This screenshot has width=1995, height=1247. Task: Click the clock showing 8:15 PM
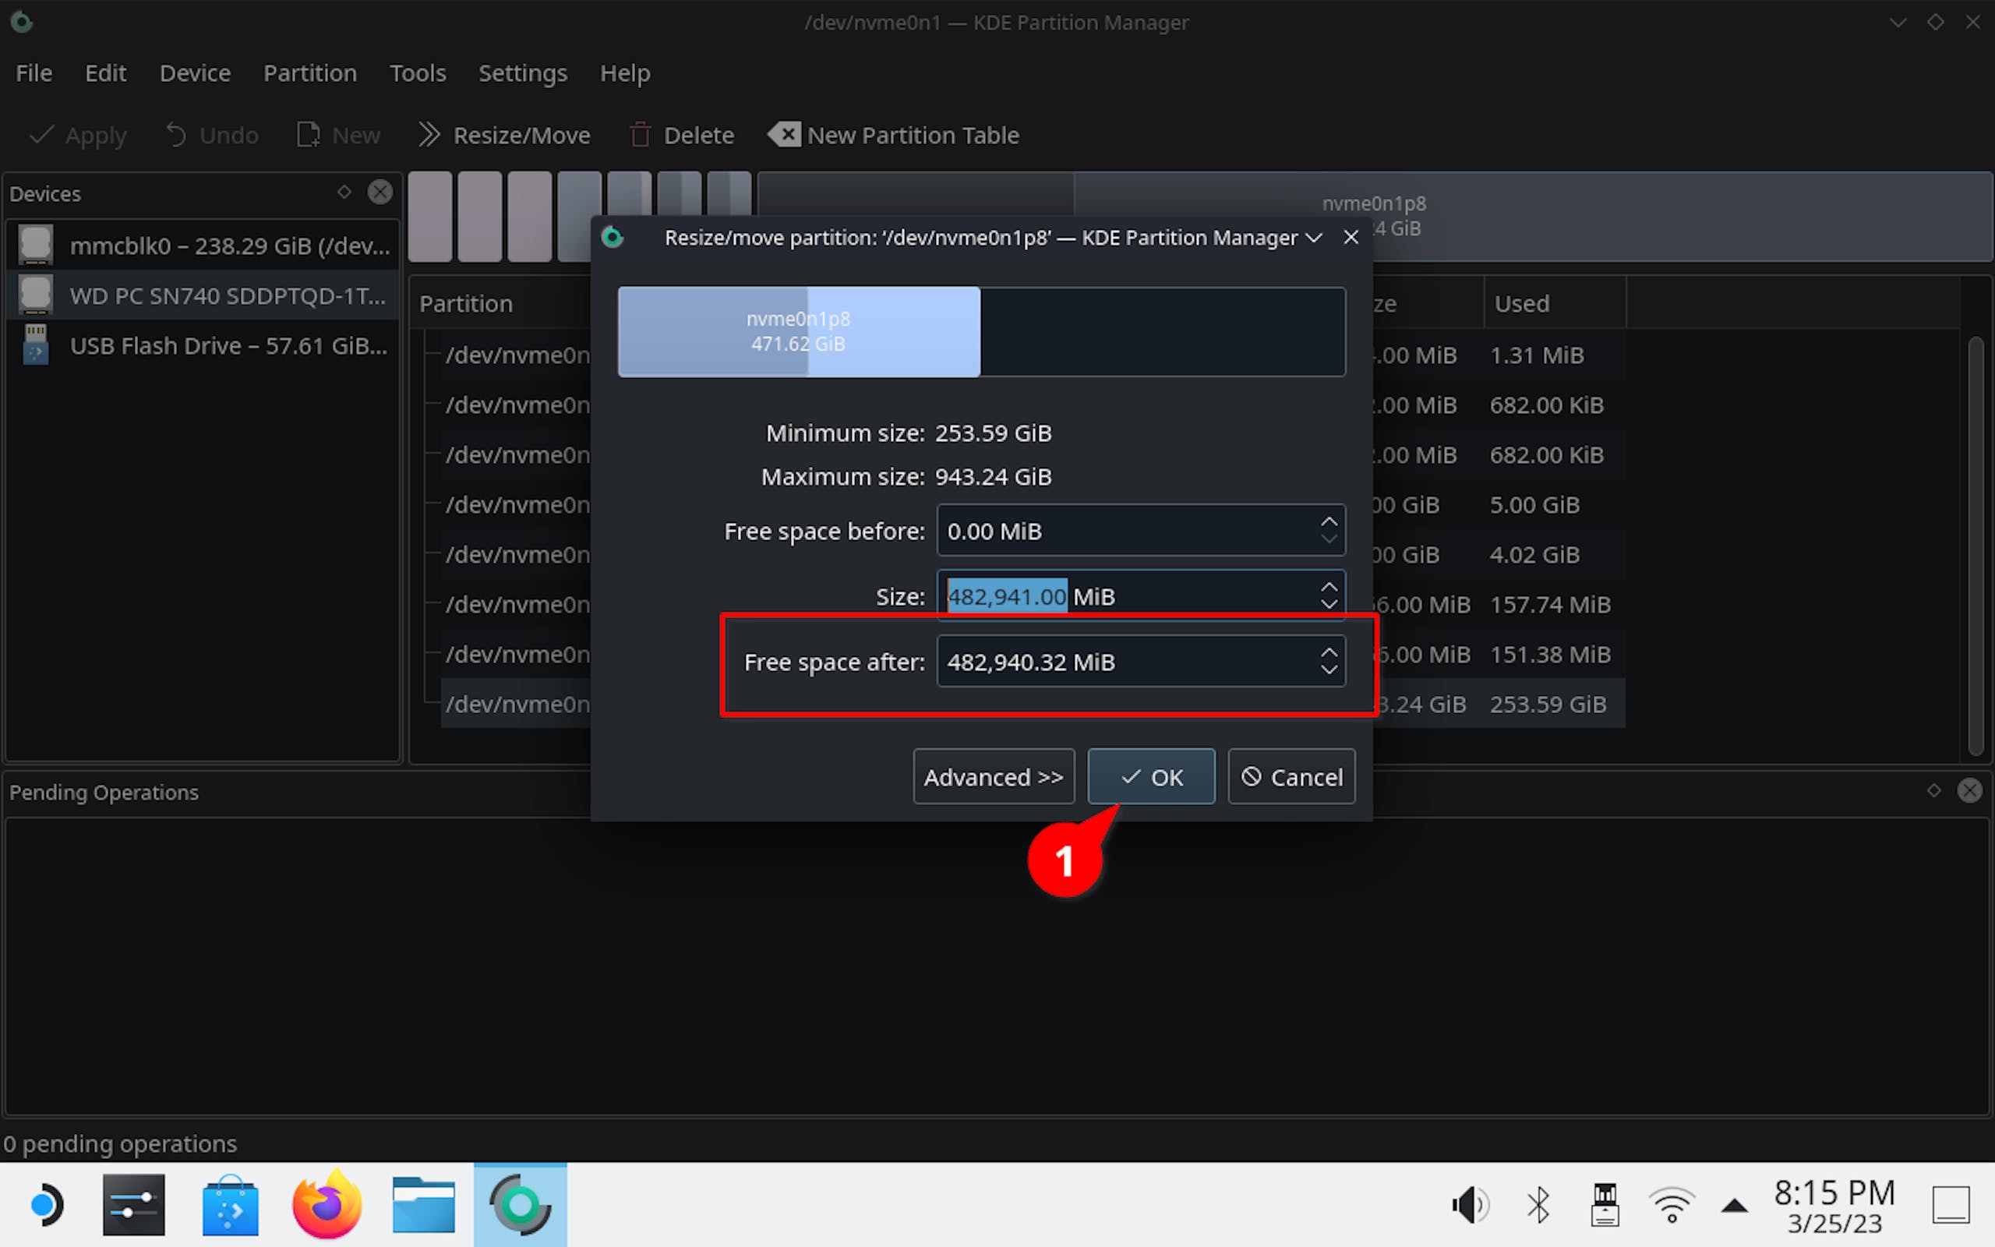click(1834, 1205)
